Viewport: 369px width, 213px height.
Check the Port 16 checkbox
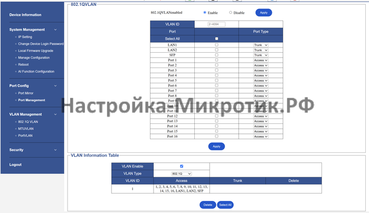pos(216,136)
